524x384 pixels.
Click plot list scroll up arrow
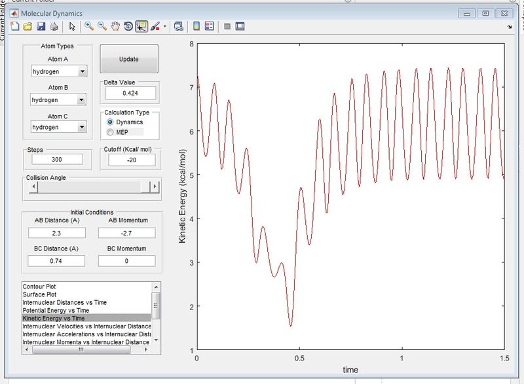156,287
